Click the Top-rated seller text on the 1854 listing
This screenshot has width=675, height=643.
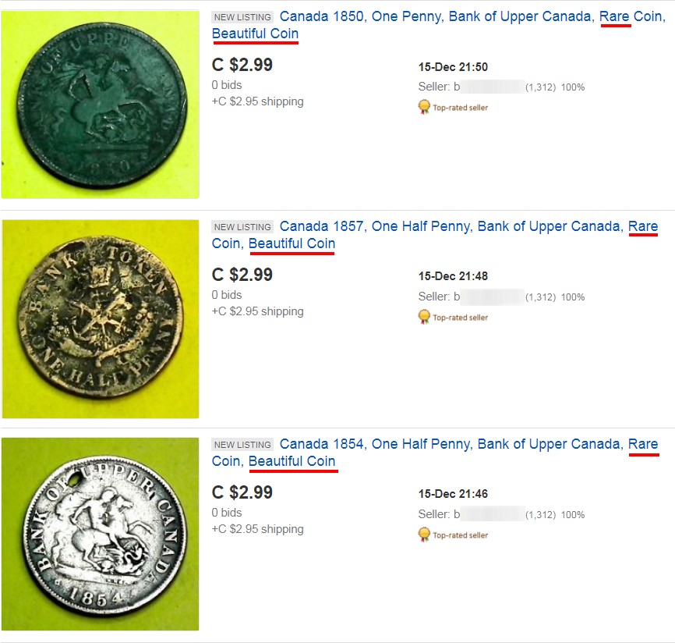460,535
